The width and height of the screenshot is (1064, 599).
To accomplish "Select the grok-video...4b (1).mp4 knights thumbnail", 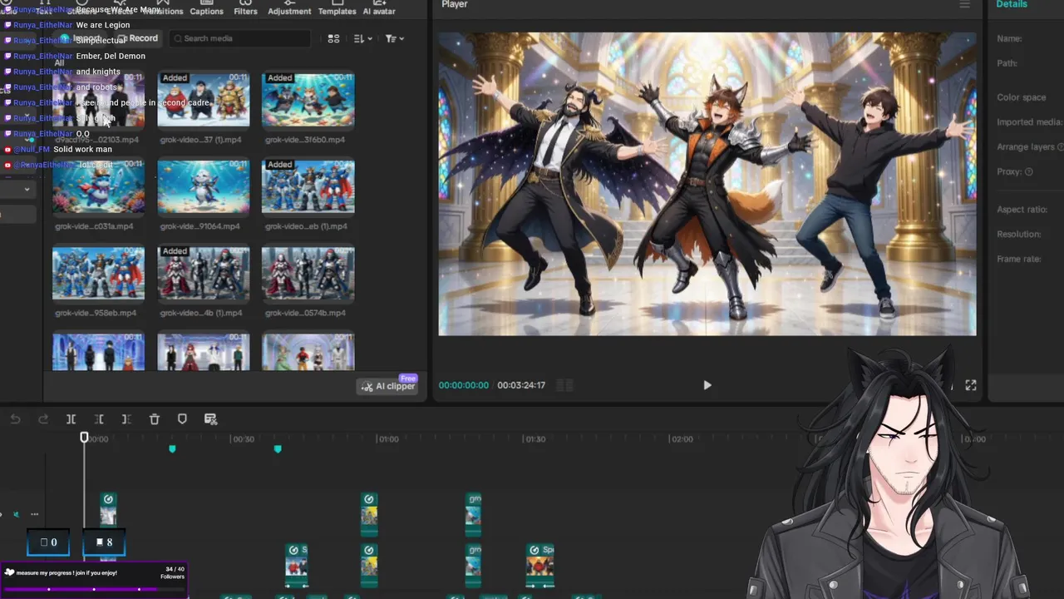I will pyautogui.click(x=204, y=273).
